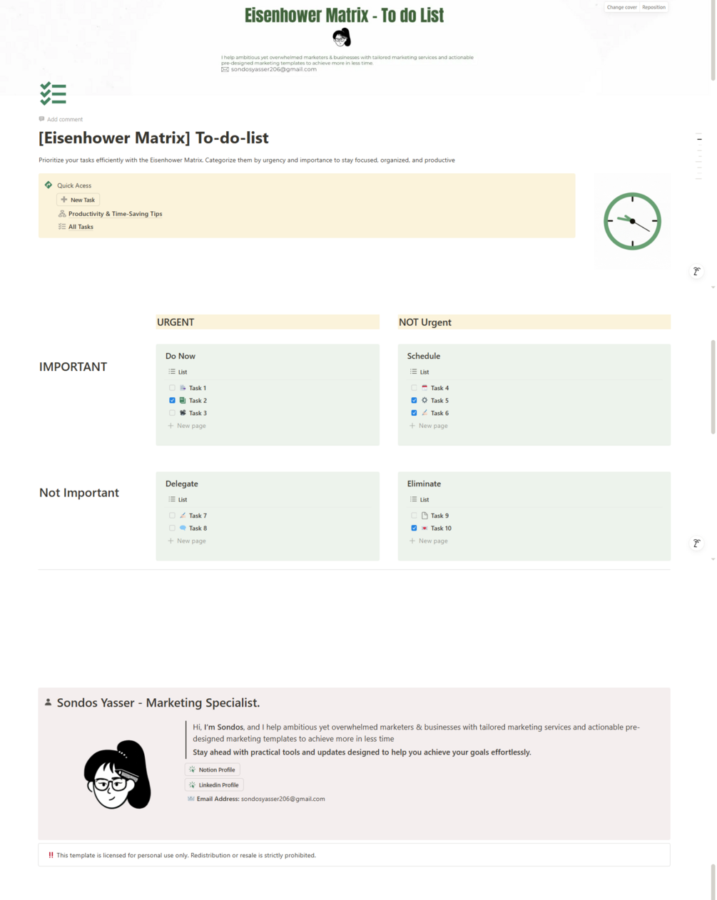Open the Delegate database title
This screenshot has height=900, width=717.
pos(182,484)
